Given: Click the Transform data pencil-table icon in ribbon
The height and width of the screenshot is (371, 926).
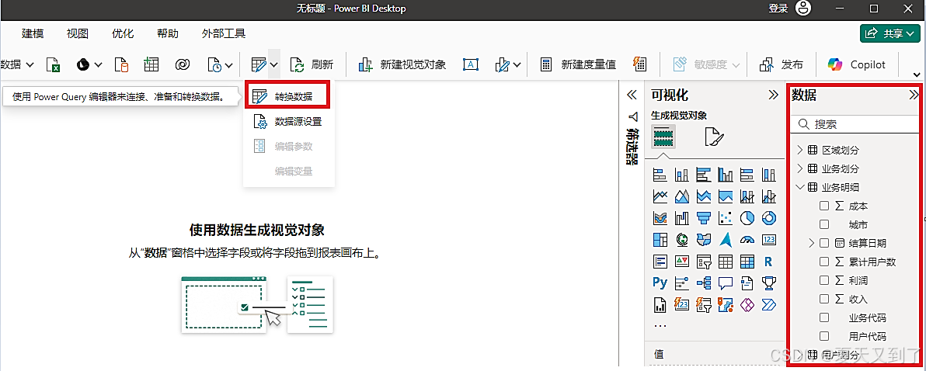Looking at the screenshot, I should coord(258,65).
